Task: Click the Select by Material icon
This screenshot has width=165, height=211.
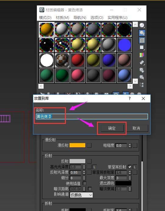Action: click(x=142, y=77)
